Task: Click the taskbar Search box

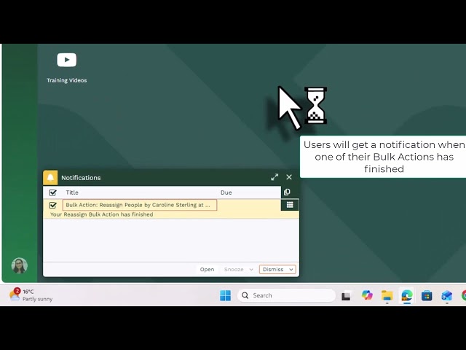Action: (286, 295)
